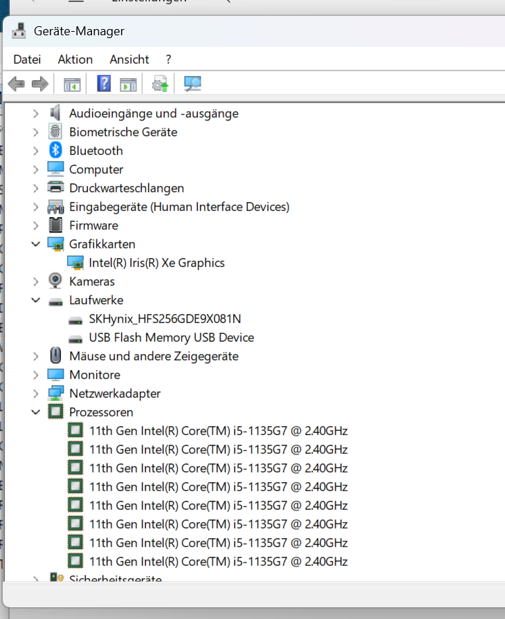Click the icon next to Intel Iris Xe Graphics
505x619 pixels.
(x=75, y=263)
